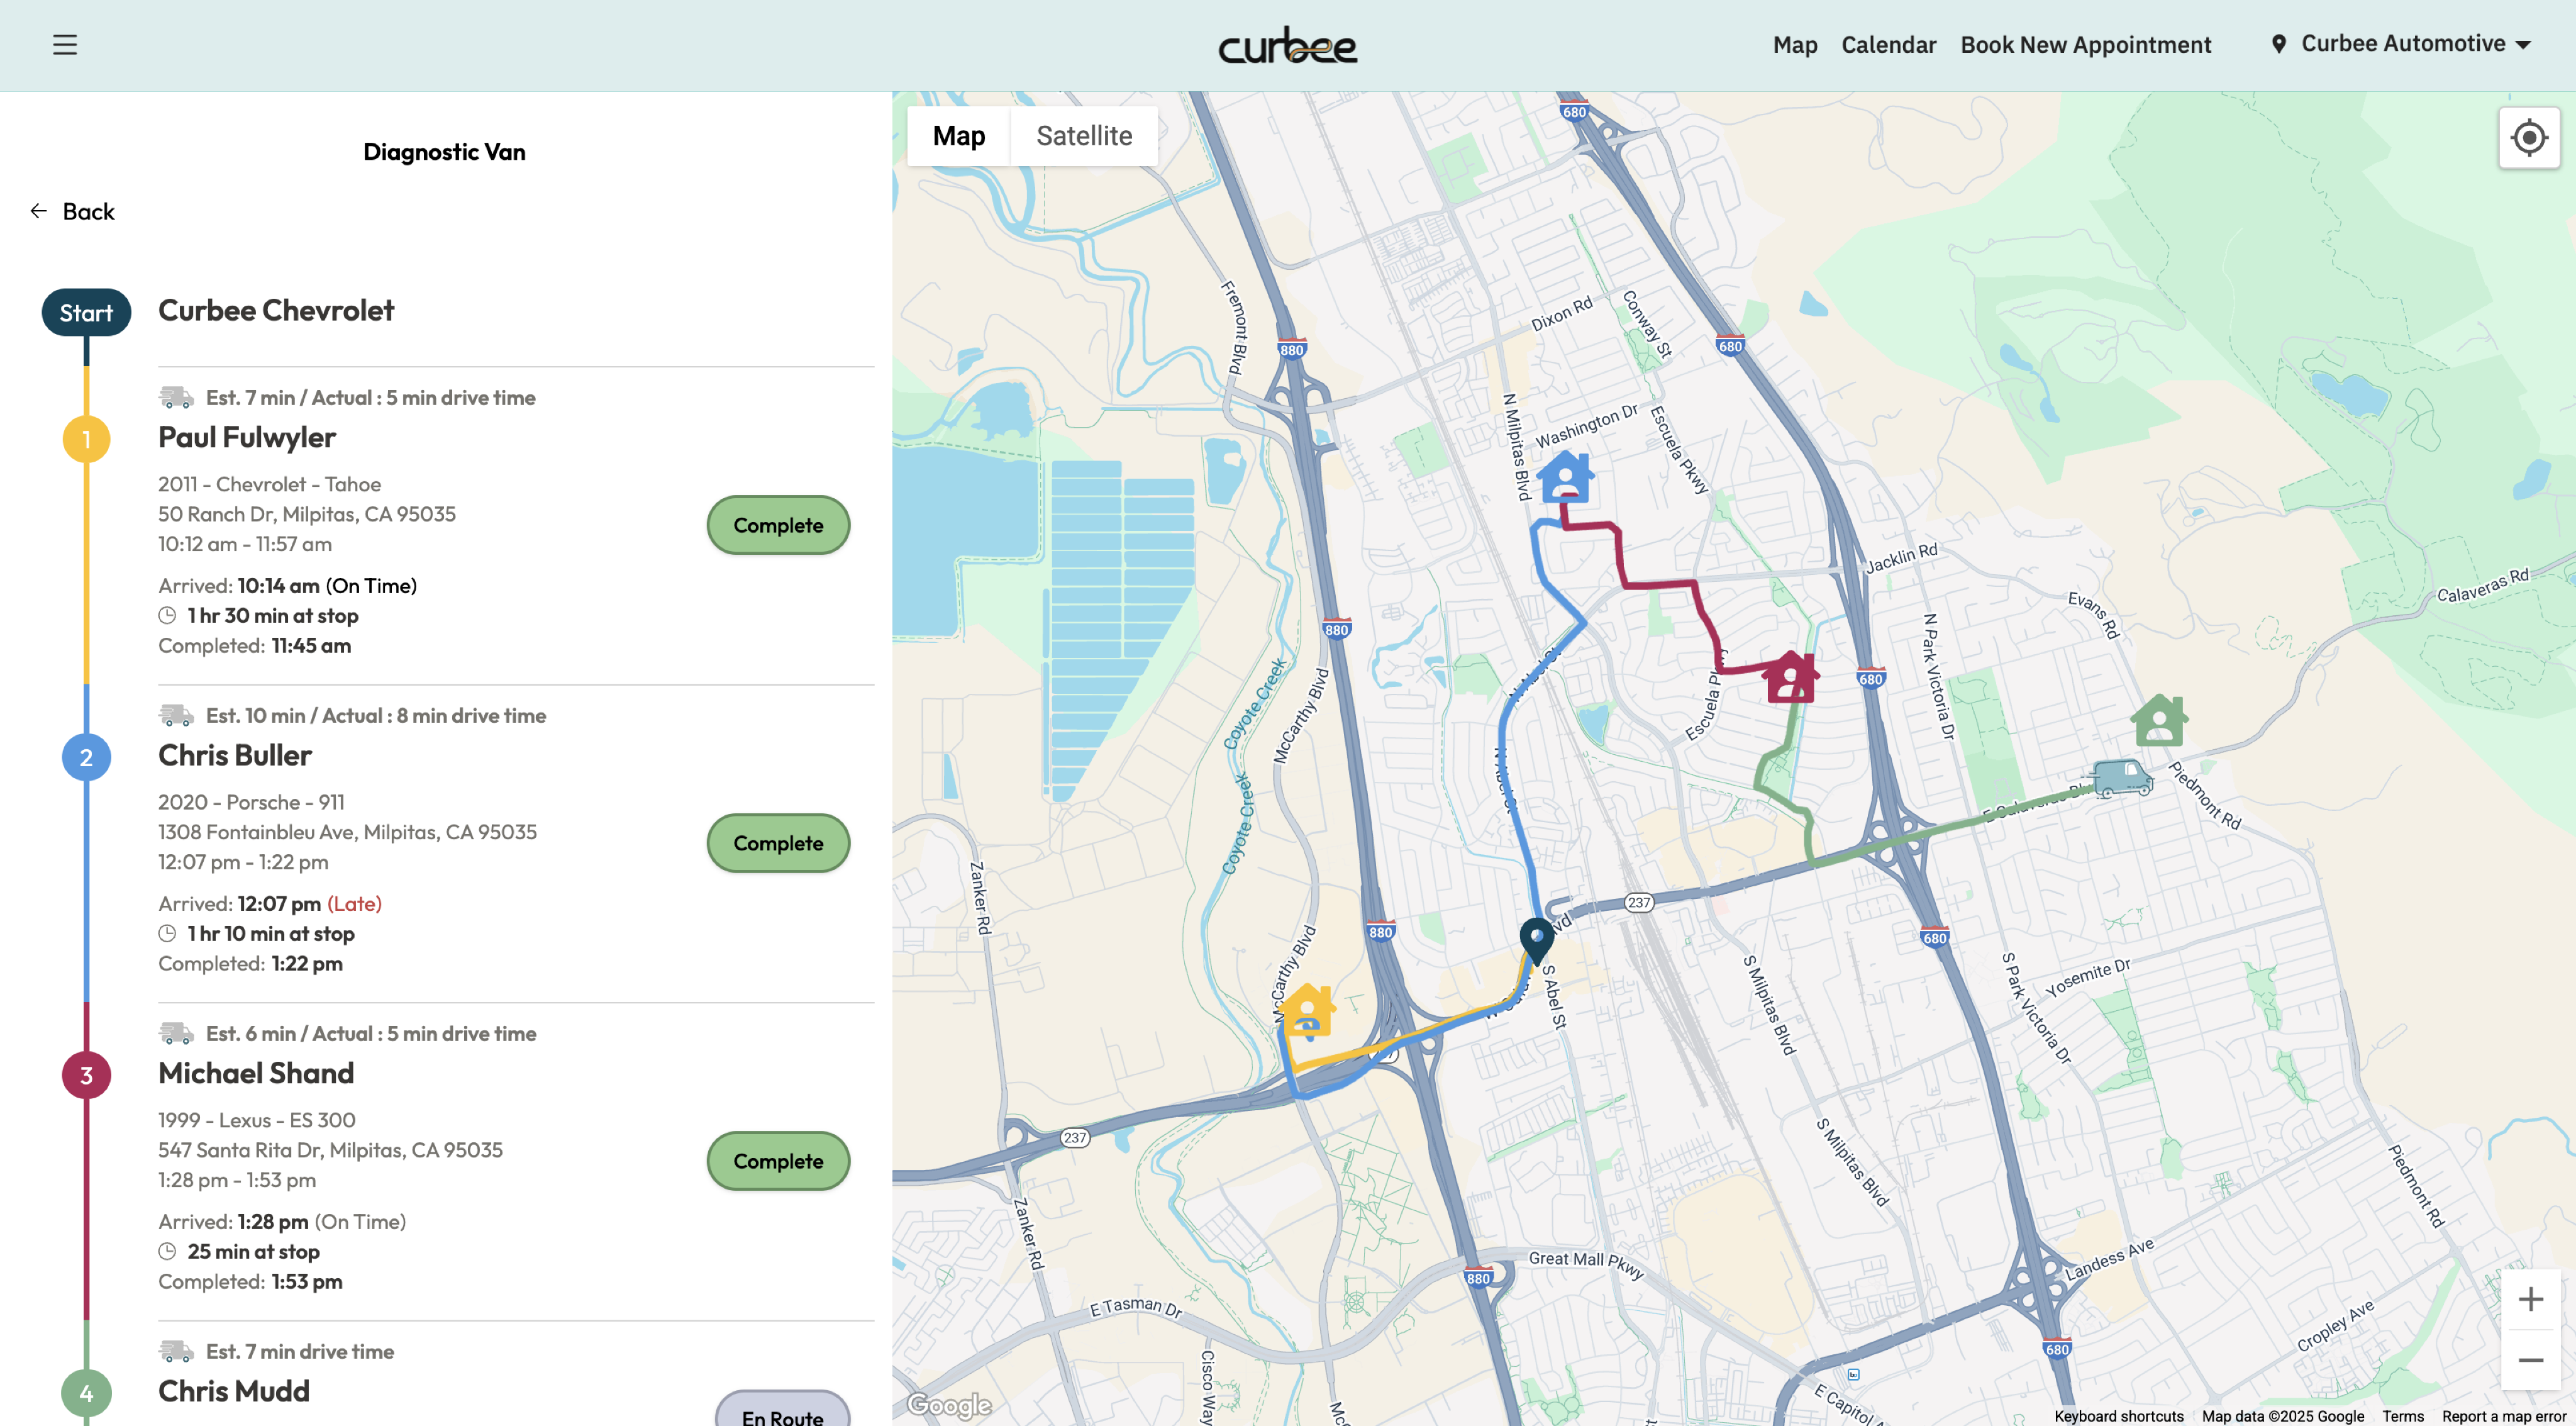
Task: Click the 1:28 pm - 1:53 pm time window
Action: (x=237, y=1180)
